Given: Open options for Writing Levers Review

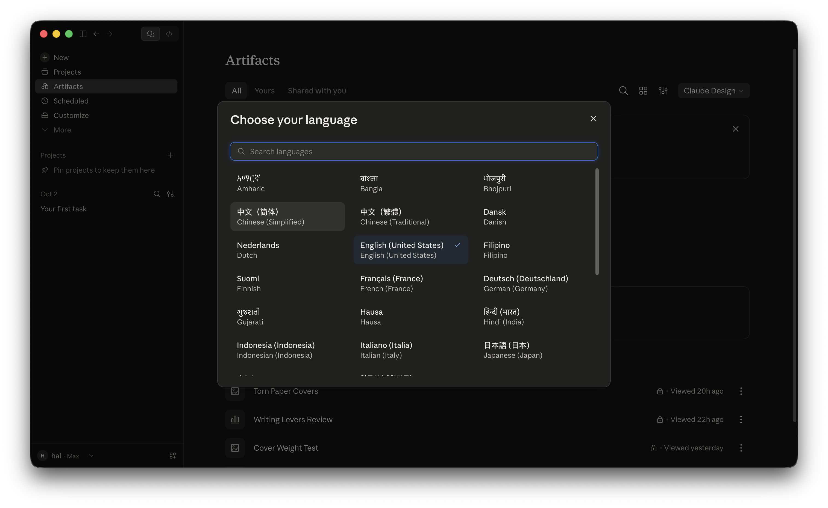Looking at the screenshot, I should click(741, 419).
